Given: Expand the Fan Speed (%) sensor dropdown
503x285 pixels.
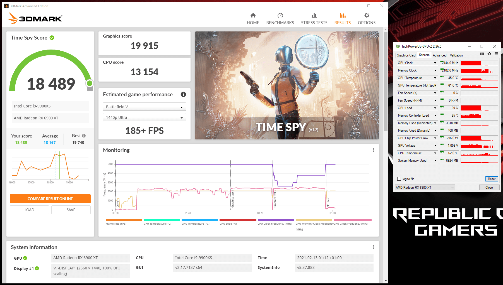Looking at the screenshot, I should pyautogui.click(x=435, y=93).
